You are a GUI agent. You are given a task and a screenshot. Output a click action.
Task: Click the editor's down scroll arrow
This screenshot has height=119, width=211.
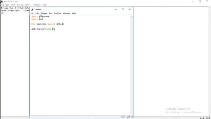[x=132, y=114]
